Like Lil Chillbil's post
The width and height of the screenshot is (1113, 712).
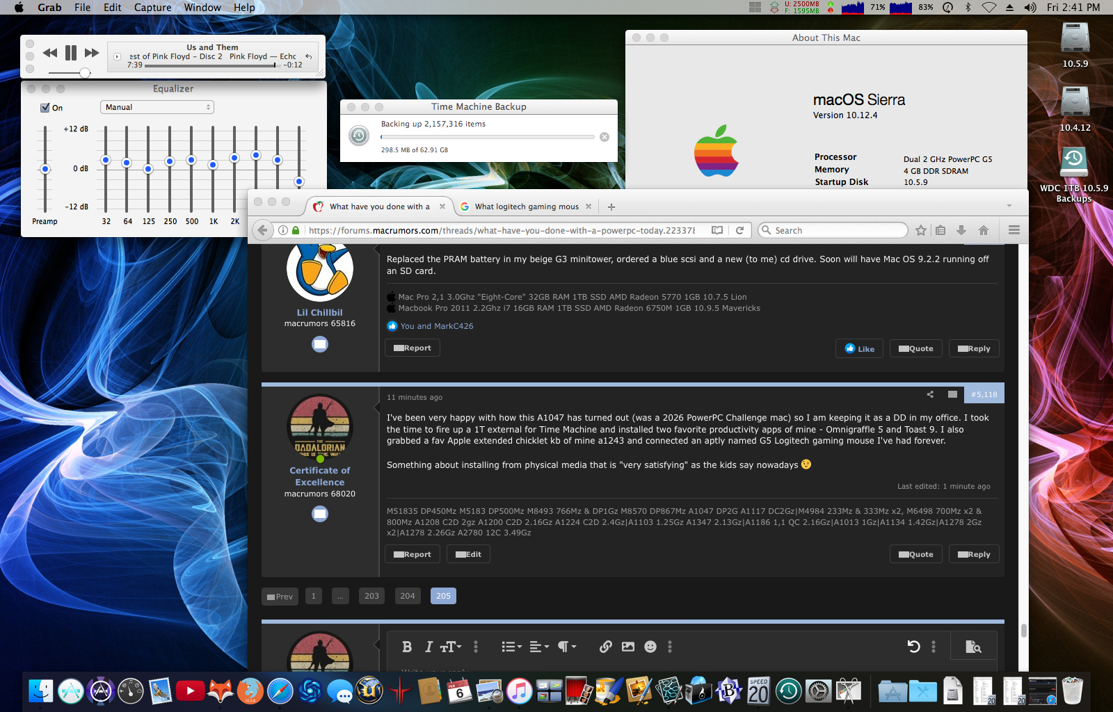point(860,348)
